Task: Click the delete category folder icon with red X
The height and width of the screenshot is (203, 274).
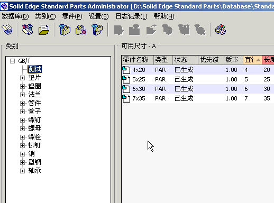Action: tap(81, 30)
